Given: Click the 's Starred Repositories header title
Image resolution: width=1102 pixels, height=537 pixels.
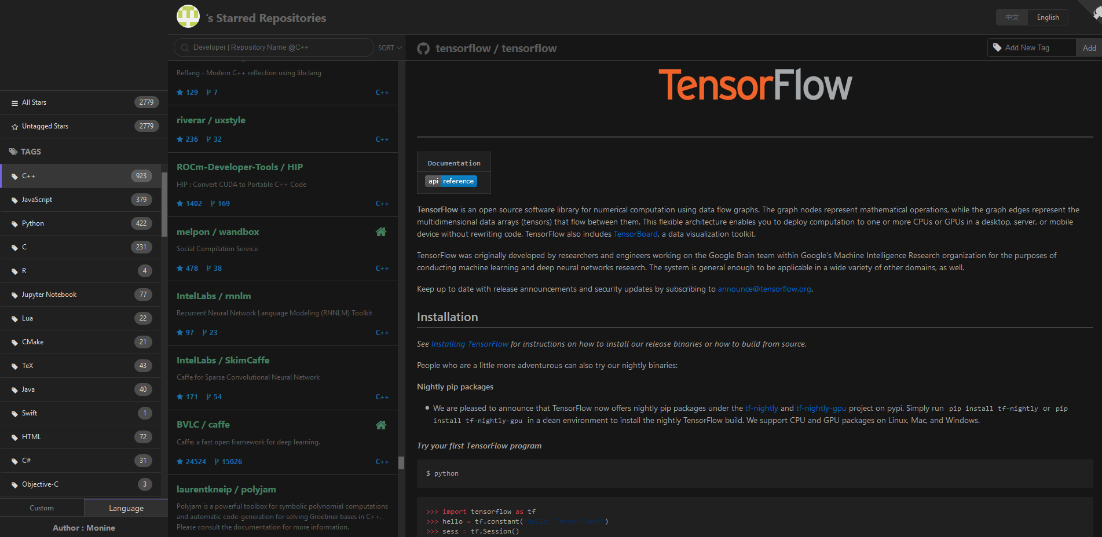Looking at the screenshot, I should point(266,18).
